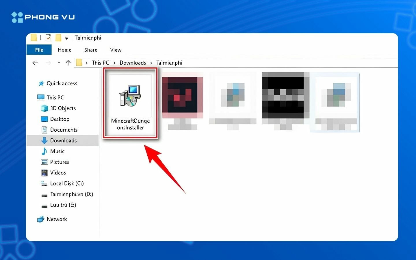416x260 pixels.
Task: Click the This PC monitor icon
Action: click(41, 97)
